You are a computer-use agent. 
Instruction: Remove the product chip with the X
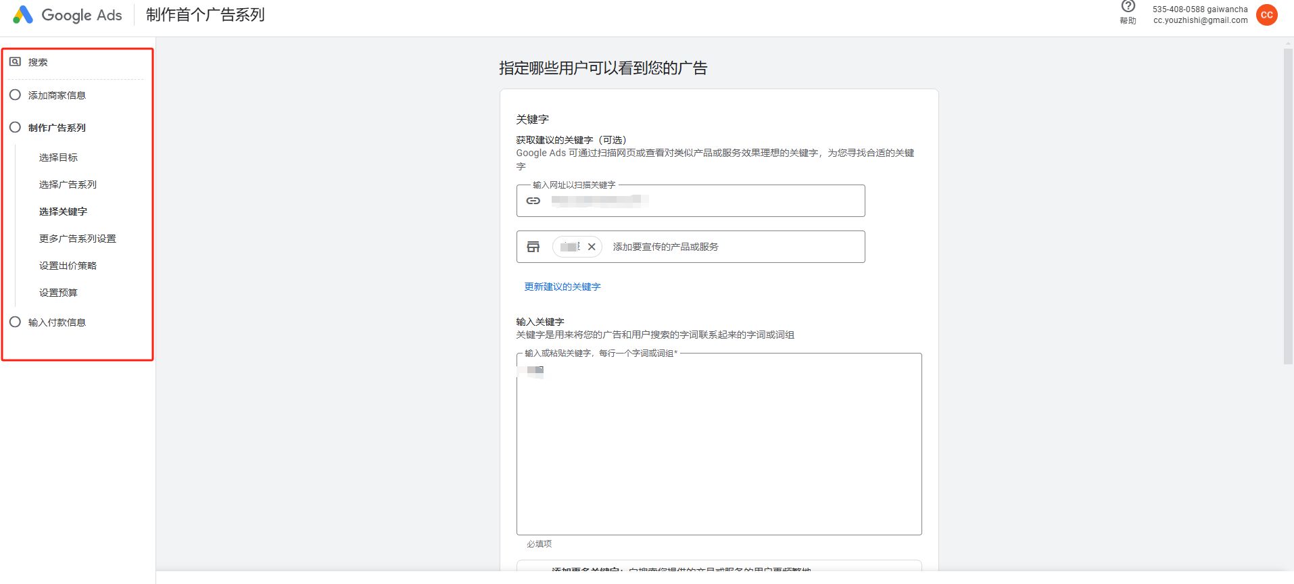(592, 247)
